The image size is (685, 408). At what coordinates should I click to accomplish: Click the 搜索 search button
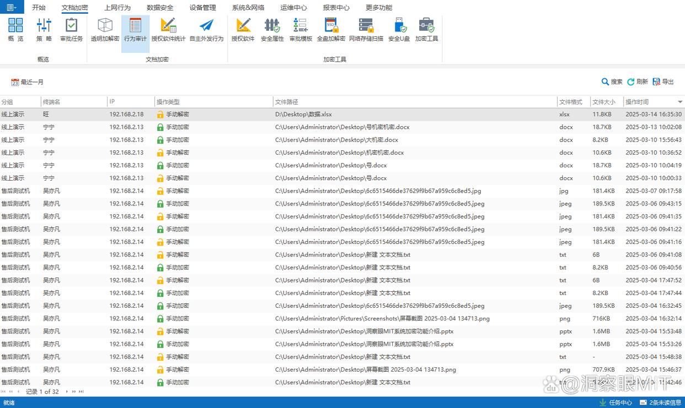[612, 81]
